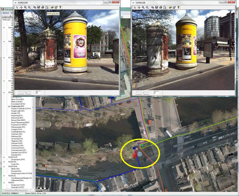
Task: Collapse the NUON RDM tree node
Action: [4, 166]
